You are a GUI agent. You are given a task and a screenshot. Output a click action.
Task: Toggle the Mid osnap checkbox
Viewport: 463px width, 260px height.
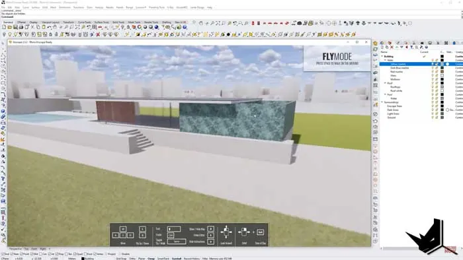point(31,254)
